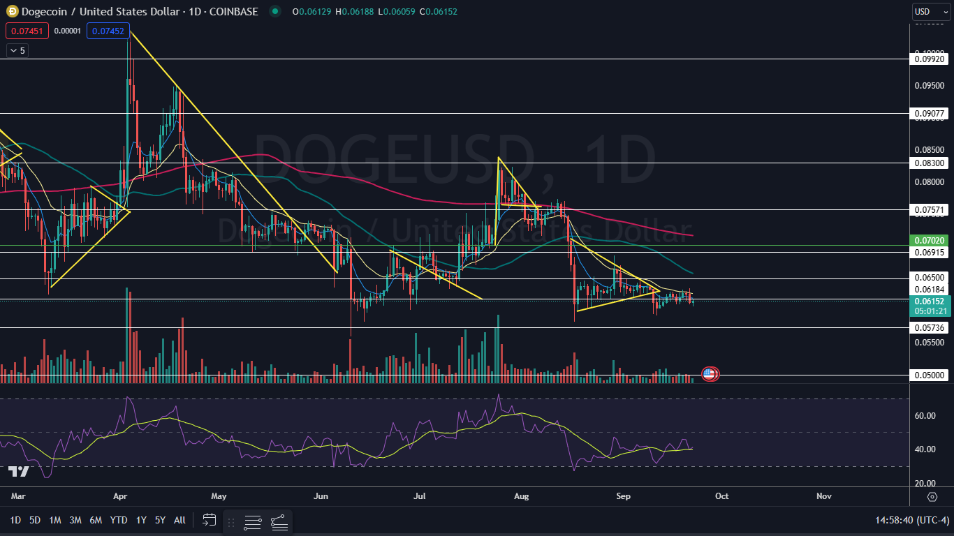Select the 6M time range
This screenshot has width=954, height=536.
click(x=96, y=519)
